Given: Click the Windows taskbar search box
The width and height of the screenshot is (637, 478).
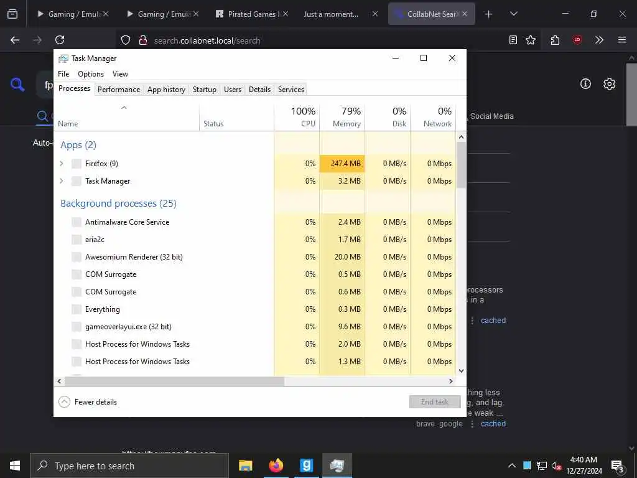Looking at the screenshot, I should (129, 466).
